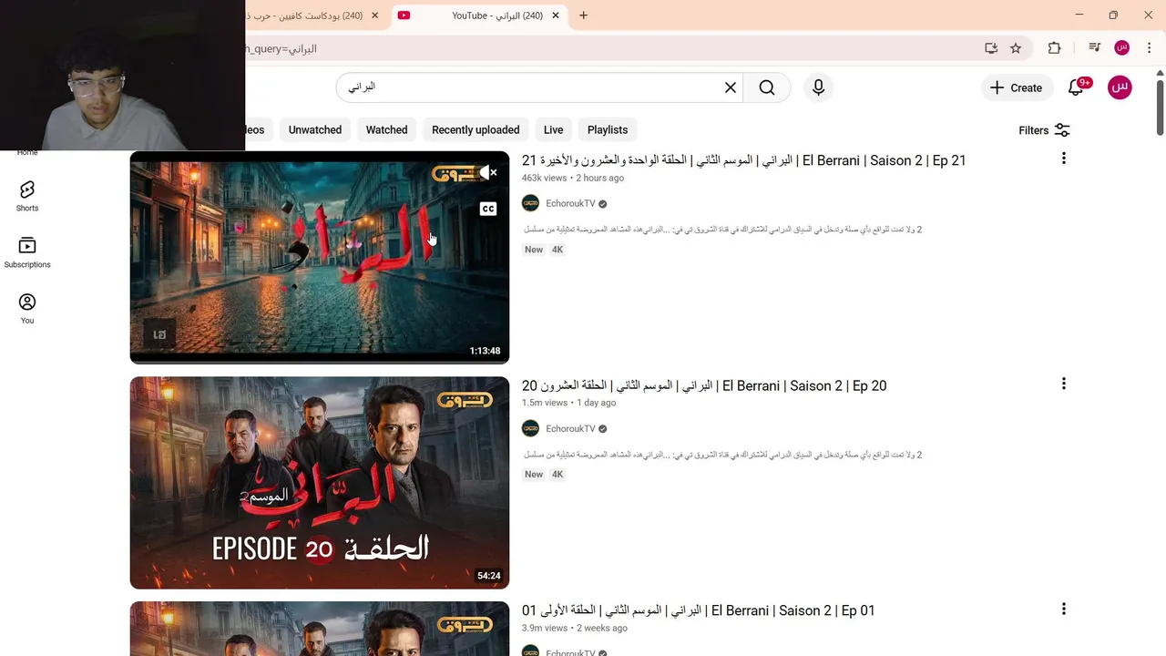This screenshot has height=656, width=1166.
Task: Click the 4K badge under Ep 21
Action: 557,250
